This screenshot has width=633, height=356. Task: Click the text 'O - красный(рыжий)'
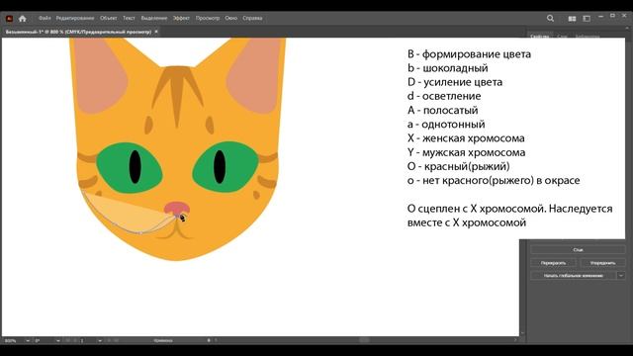point(459,166)
